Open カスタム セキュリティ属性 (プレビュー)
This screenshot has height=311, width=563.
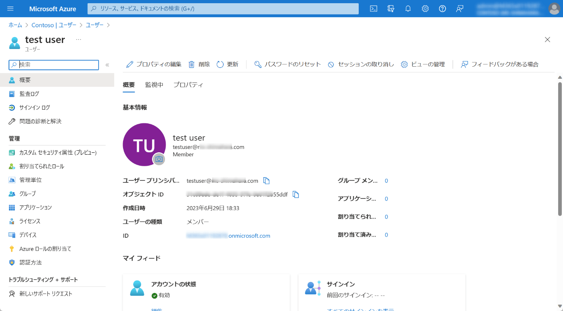point(57,153)
